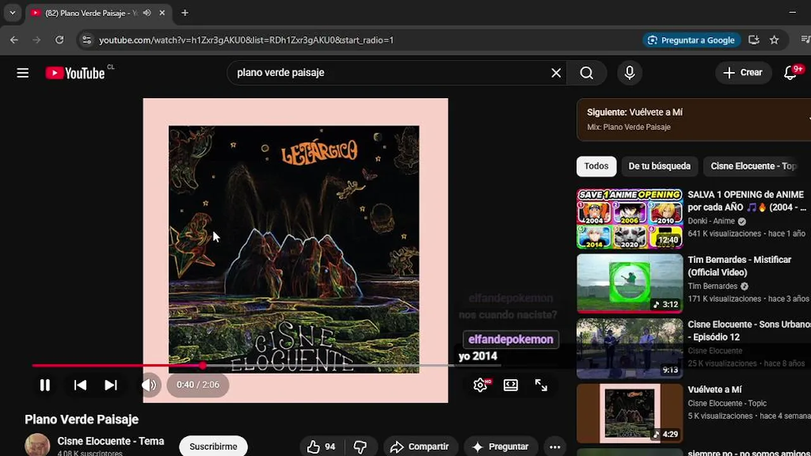Select the Todos filter chip
This screenshot has height=456, width=811.
(596, 166)
